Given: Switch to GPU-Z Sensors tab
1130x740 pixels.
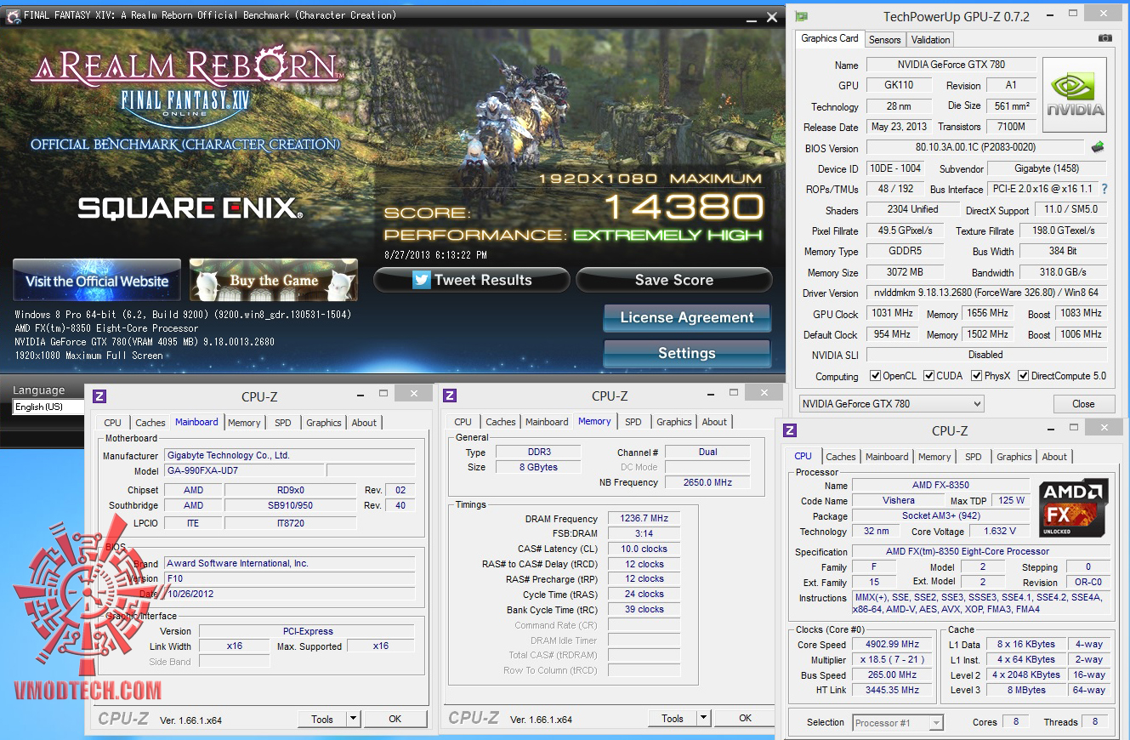Looking at the screenshot, I should (x=884, y=40).
